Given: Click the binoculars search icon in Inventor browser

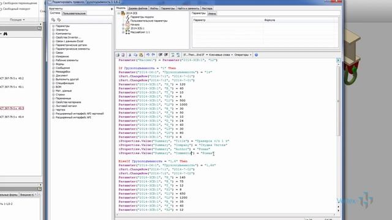Looking at the screenshot, I should [x=6, y=34].
